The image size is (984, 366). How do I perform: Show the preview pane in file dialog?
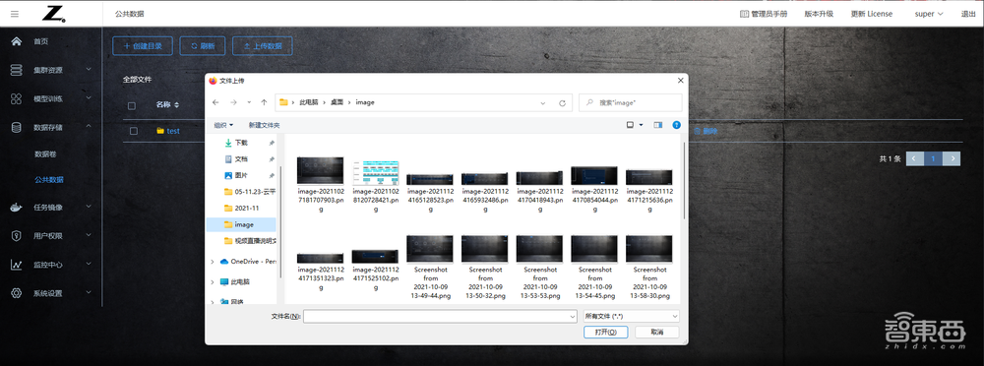[x=657, y=125]
